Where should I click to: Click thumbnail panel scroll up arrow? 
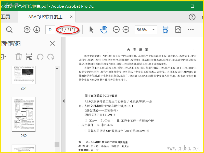point(57,69)
